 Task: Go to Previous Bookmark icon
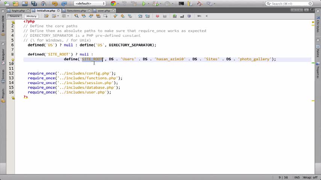115,16
